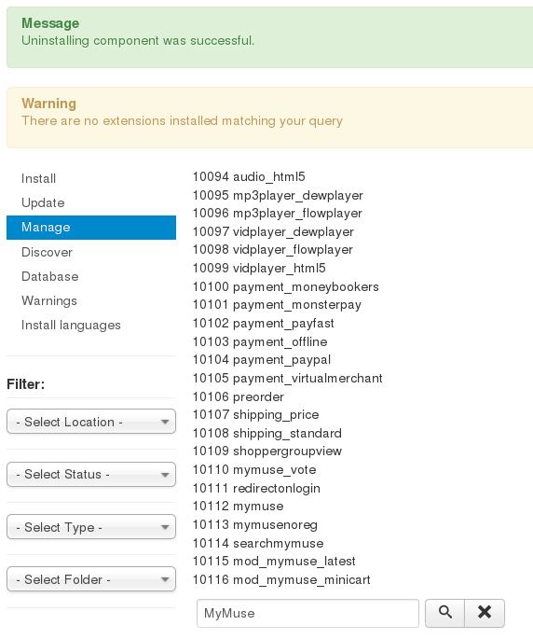
Task: Clear the search with the X button
Action: pos(485,613)
